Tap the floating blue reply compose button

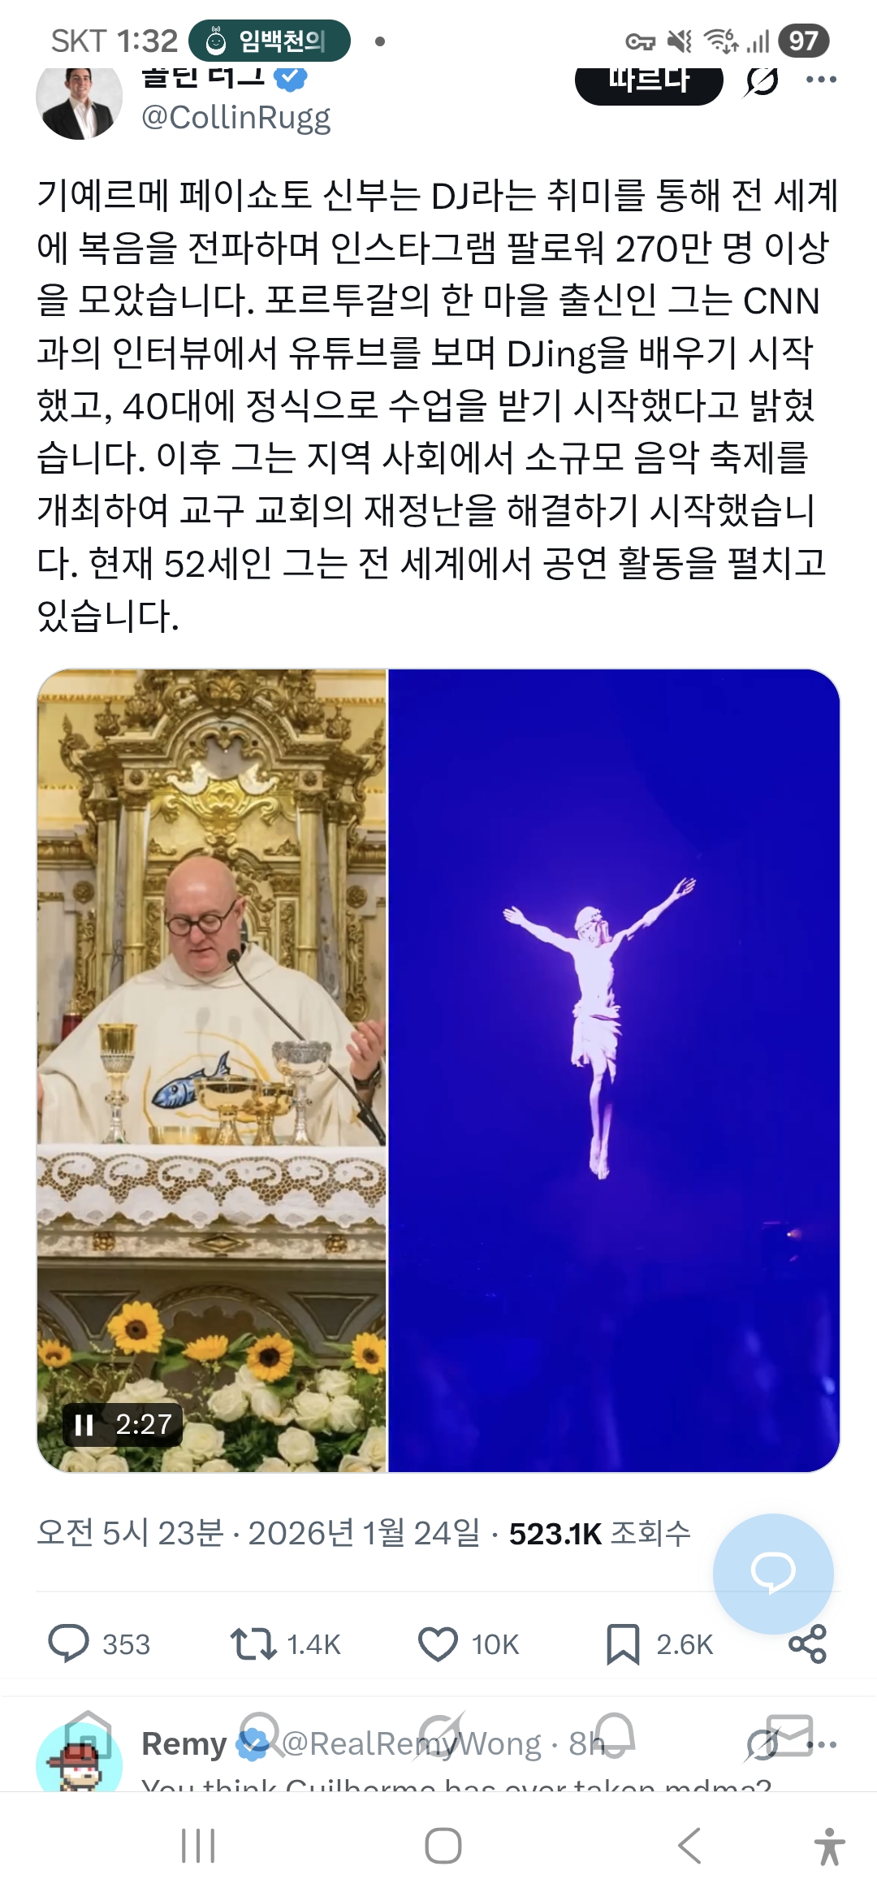(773, 1574)
